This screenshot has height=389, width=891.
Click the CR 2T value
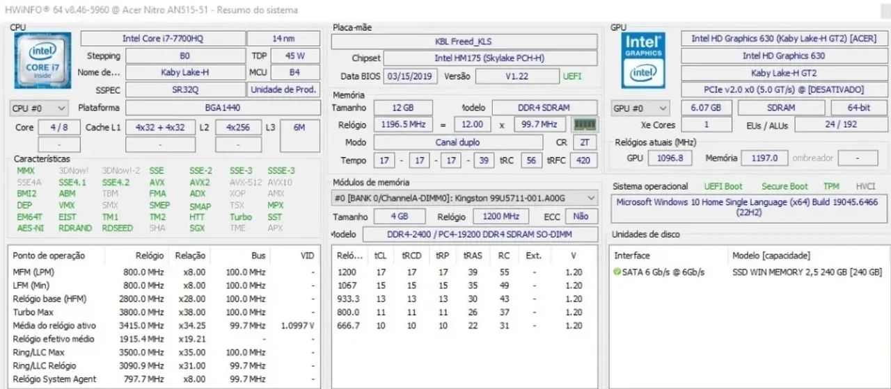[583, 142]
